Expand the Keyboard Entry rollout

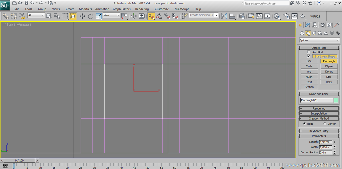319,131
